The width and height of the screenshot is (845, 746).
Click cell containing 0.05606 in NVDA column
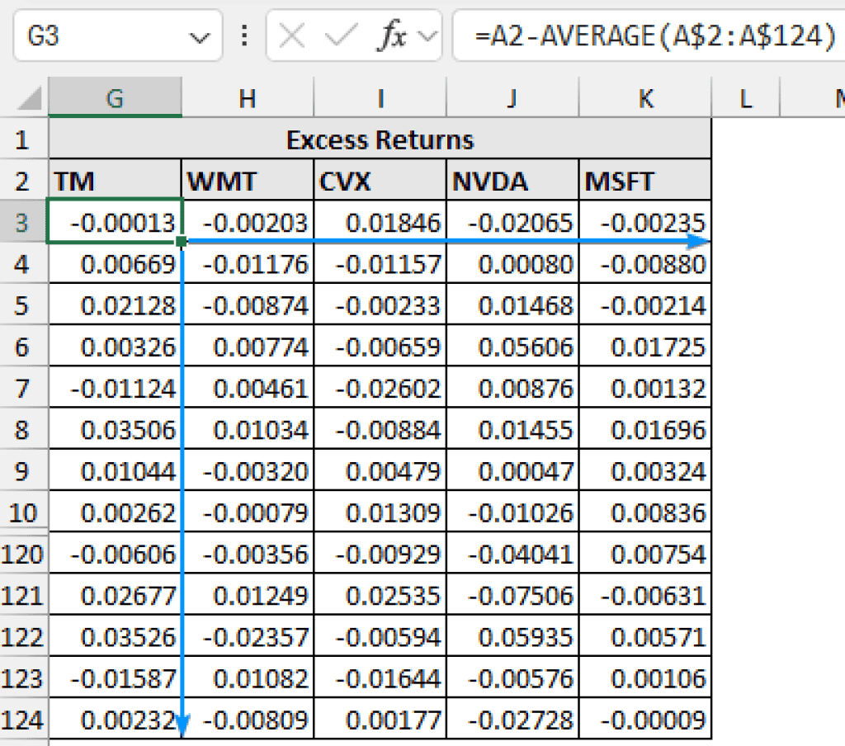click(x=512, y=347)
